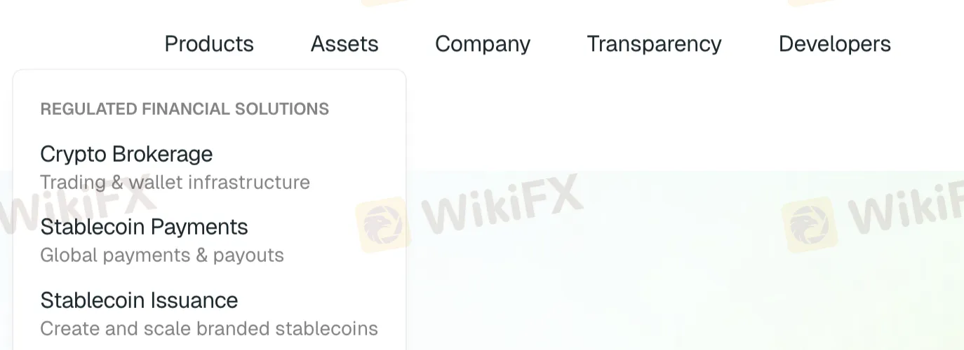Click the right-side WikiFX watermark logo icon
The height and width of the screenshot is (350, 964).
pyautogui.click(x=810, y=224)
